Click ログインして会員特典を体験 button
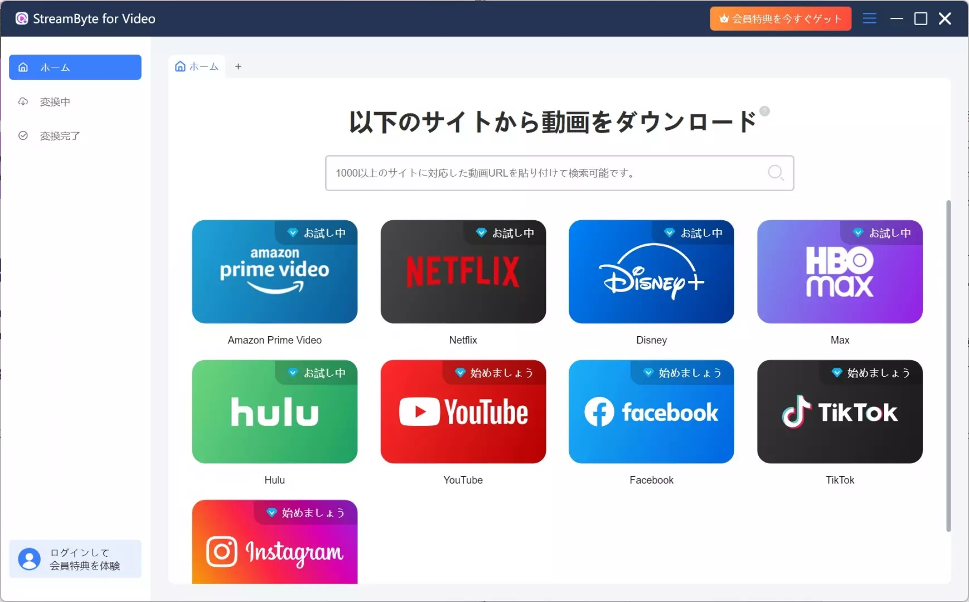The height and width of the screenshot is (602, 969). 75,559
